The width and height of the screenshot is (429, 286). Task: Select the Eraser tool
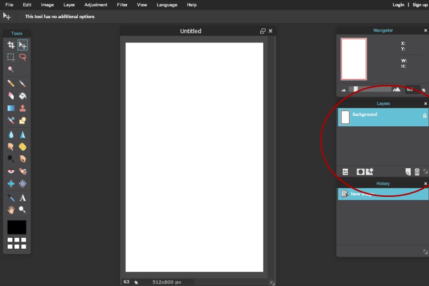click(11, 96)
